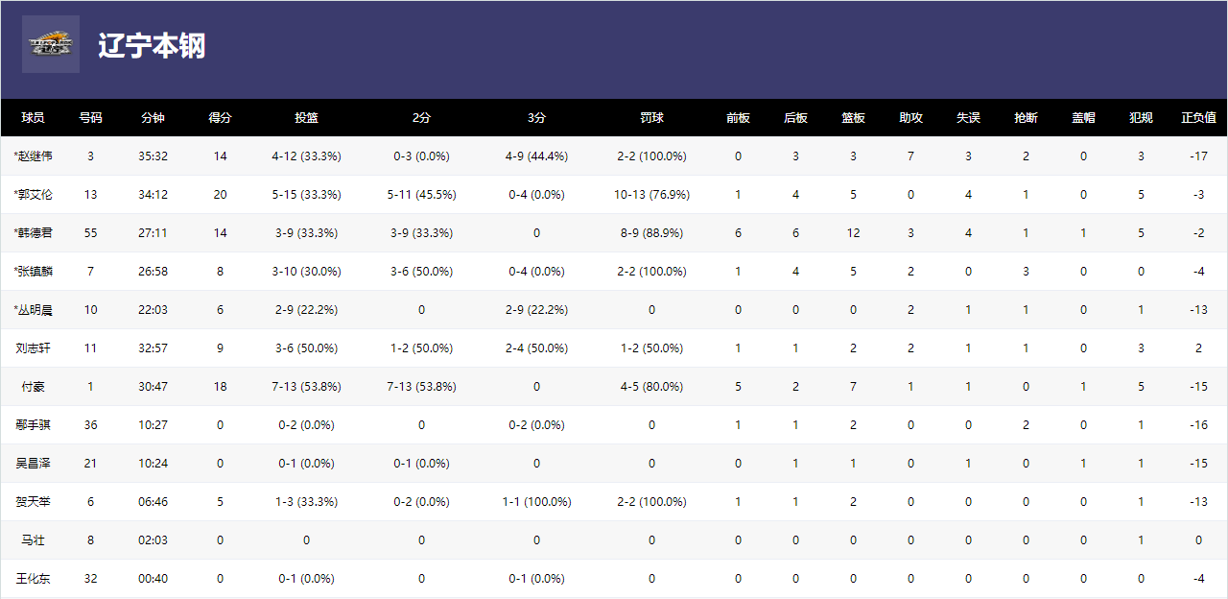The image size is (1228, 599).
Task: Open player 贺天举's name link
Action: coord(34,502)
